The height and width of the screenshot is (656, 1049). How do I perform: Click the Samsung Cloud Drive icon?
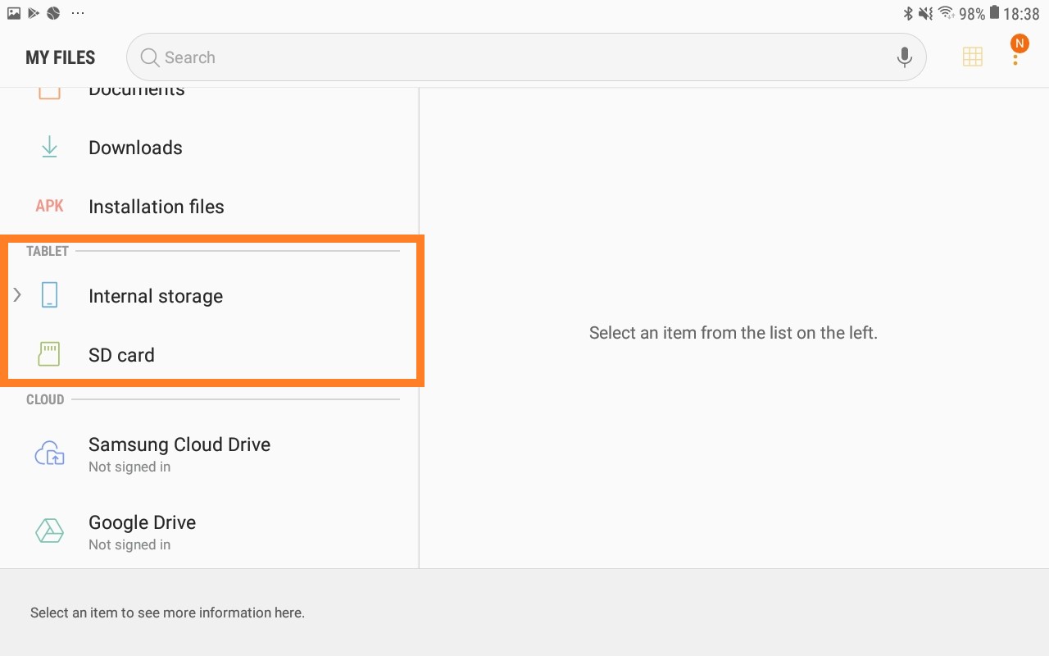coord(49,453)
